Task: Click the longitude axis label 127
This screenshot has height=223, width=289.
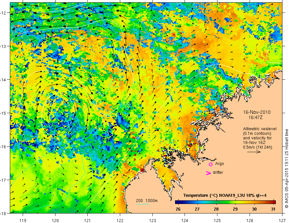Action: pyautogui.click(x=282, y=220)
